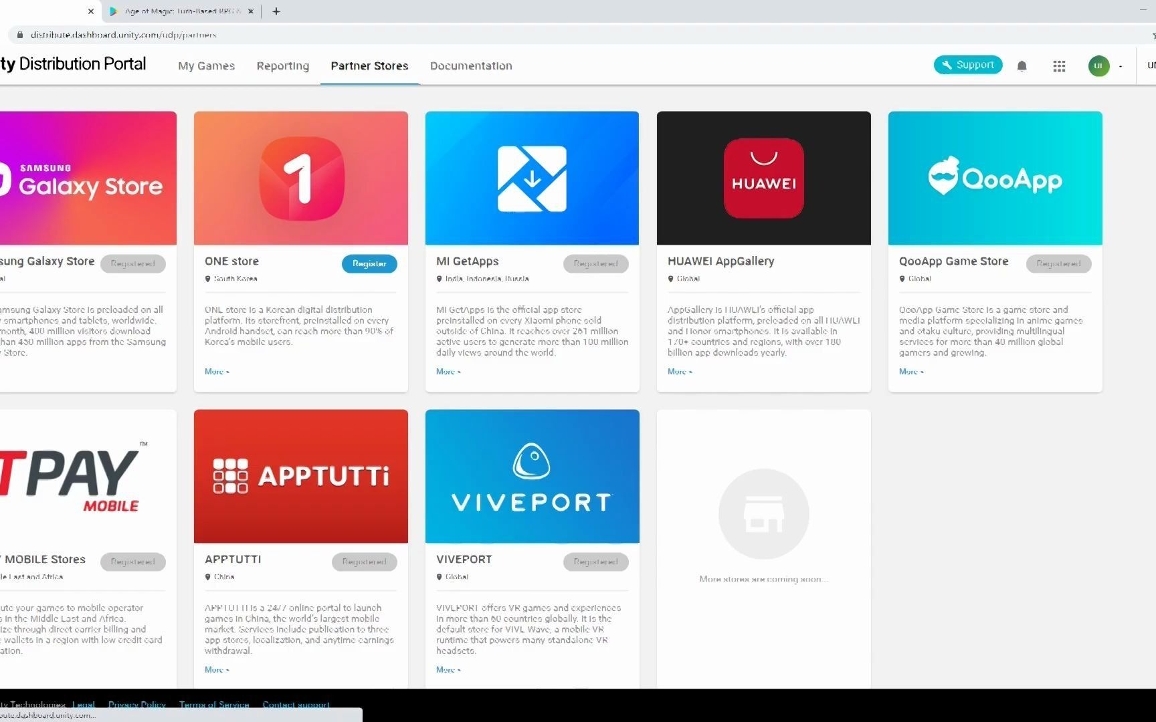
Task: Open the Unity apps grid menu
Action: 1058,66
